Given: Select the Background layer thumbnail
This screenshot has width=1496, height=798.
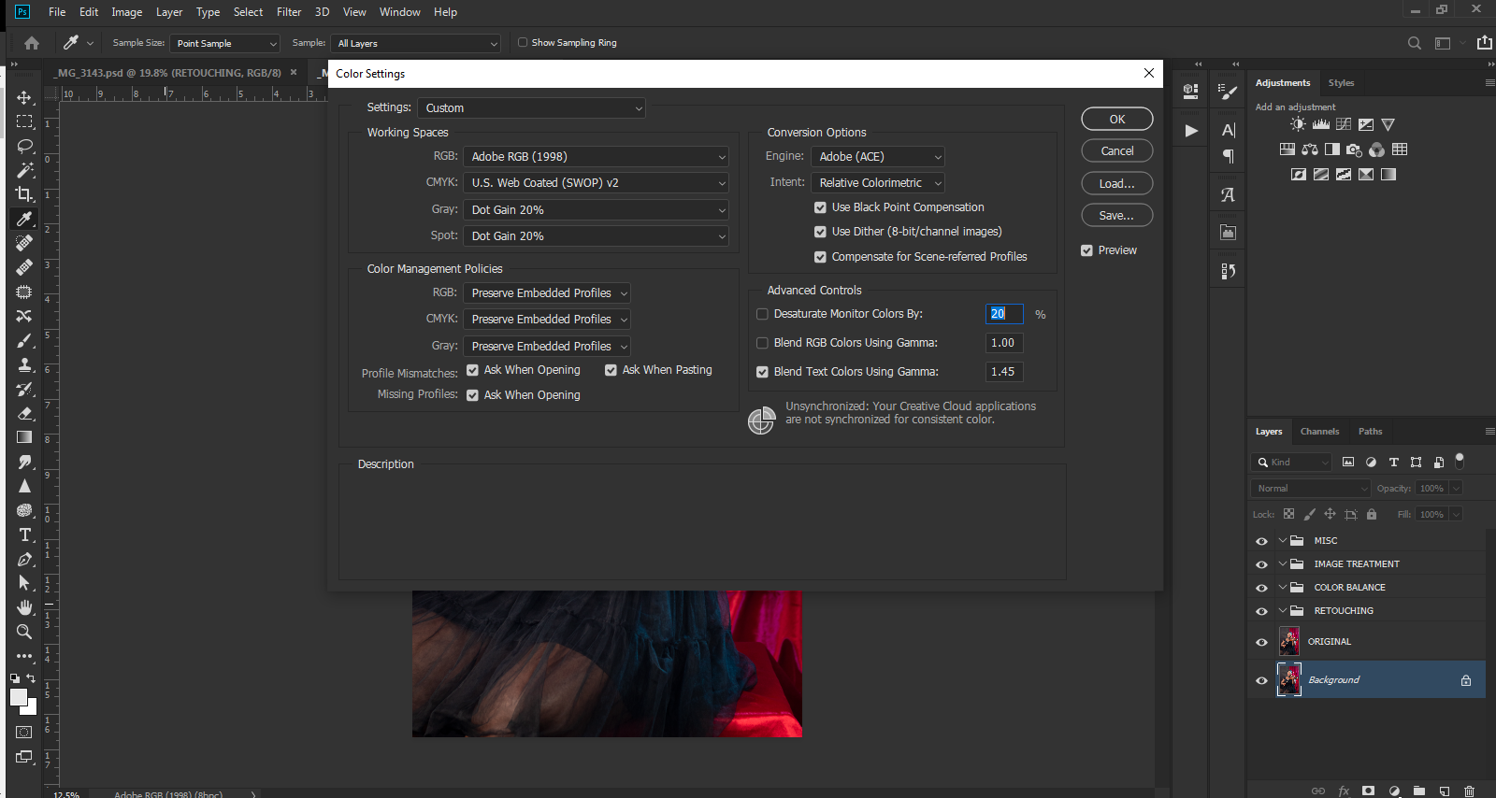Looking at the screenshot, I should [x=1289, y=680].
